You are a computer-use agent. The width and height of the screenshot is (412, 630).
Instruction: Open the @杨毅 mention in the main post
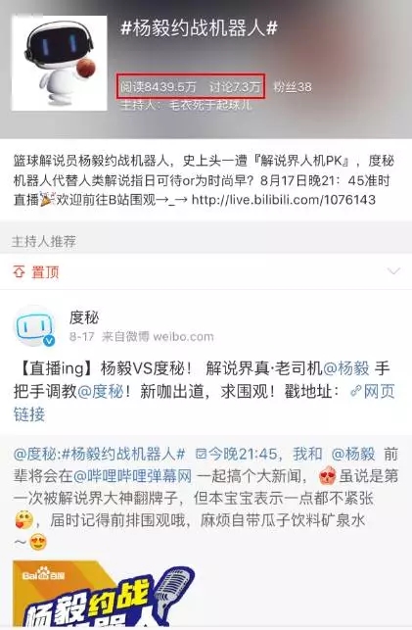click(345, 368)
